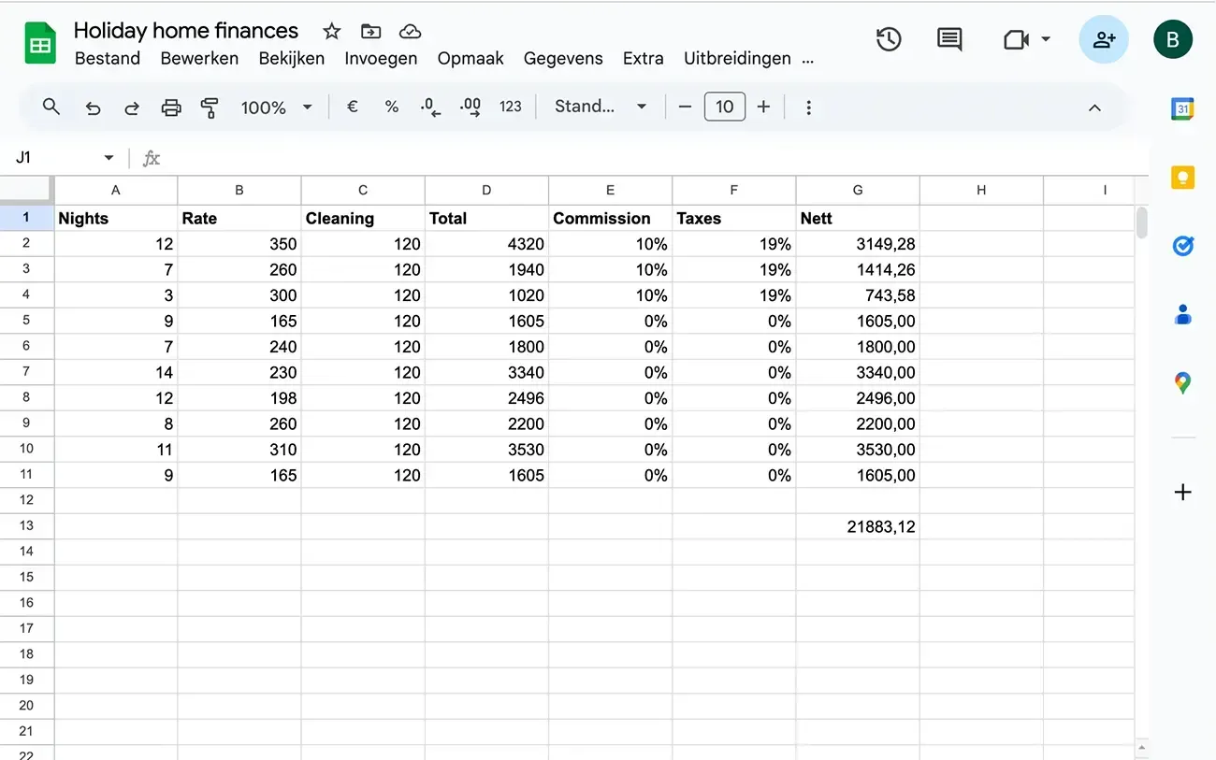Open the Google account menu
1216x760 pixels.
pos(1173,39)
